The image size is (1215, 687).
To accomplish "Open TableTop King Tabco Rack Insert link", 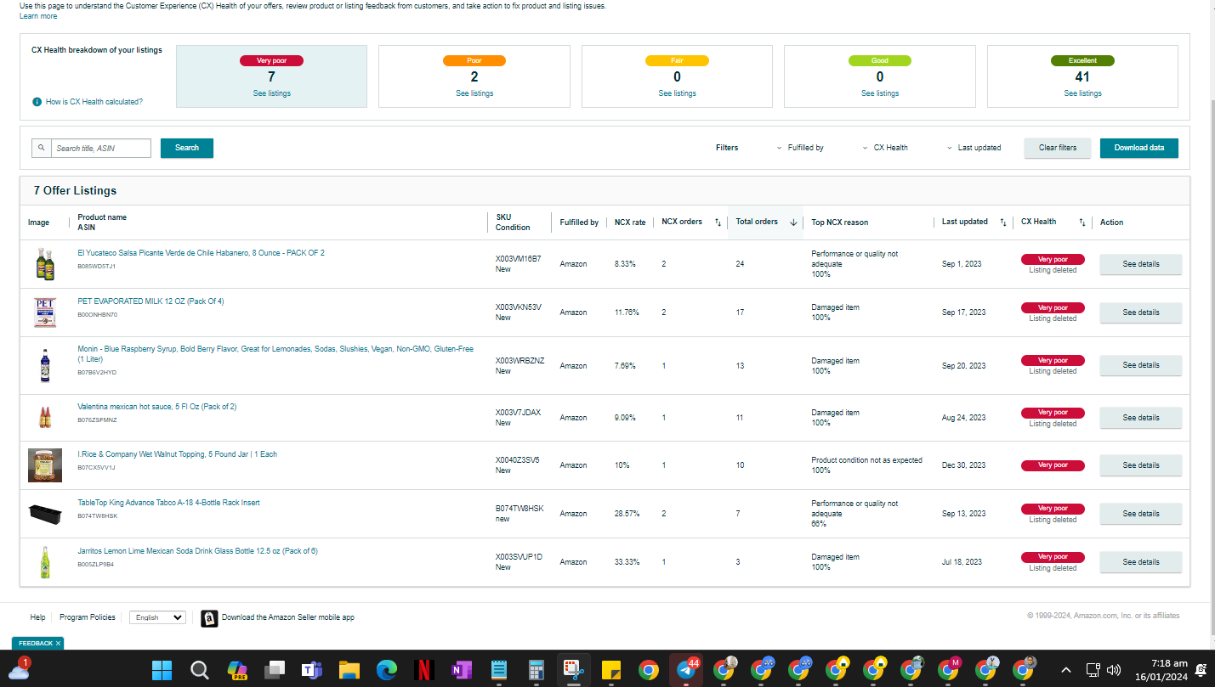I will (x=168, y=503).
